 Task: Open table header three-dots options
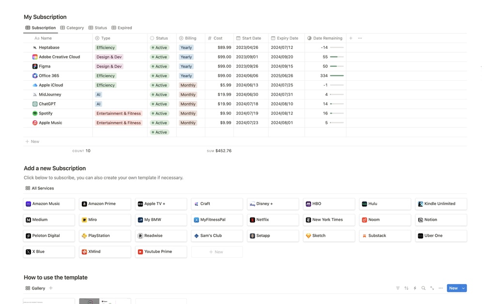[360, 38]
